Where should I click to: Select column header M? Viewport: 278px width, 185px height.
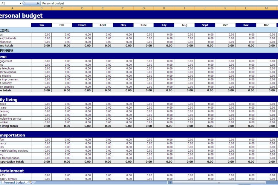point(266,8)
